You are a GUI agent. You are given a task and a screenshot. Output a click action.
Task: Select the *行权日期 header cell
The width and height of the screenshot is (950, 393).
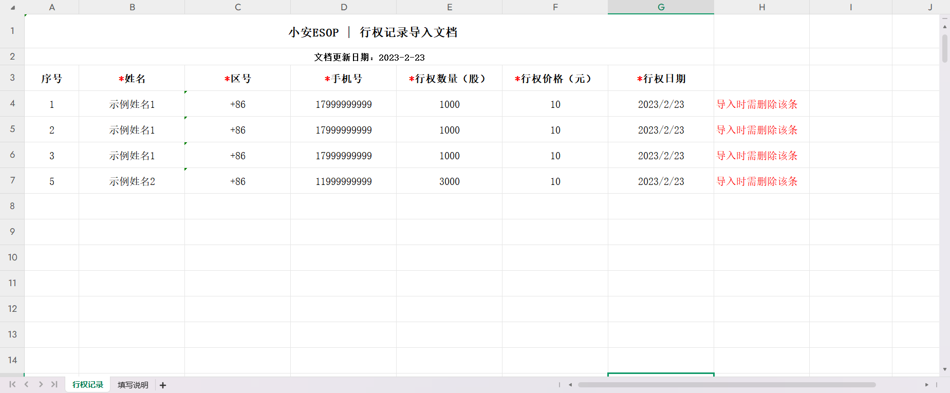tap(661, 78)
